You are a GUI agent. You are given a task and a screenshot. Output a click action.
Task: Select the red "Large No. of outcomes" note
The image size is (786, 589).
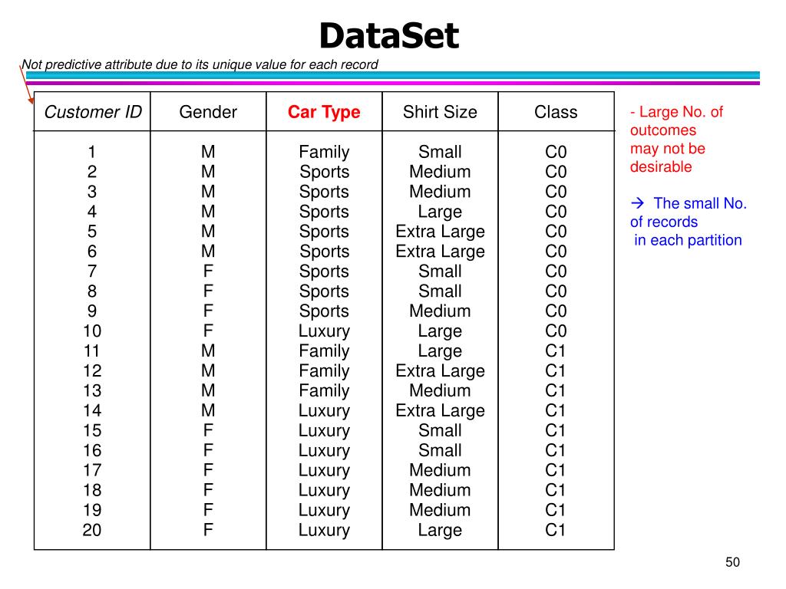677,140
